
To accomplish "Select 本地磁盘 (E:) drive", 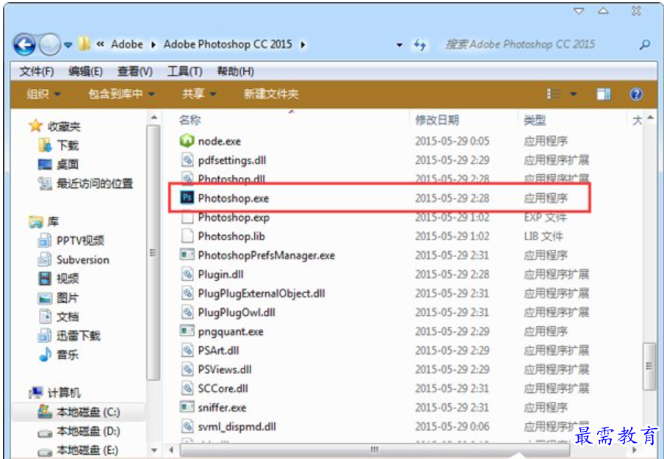I will pyautogui.click(x=87, y=449).
